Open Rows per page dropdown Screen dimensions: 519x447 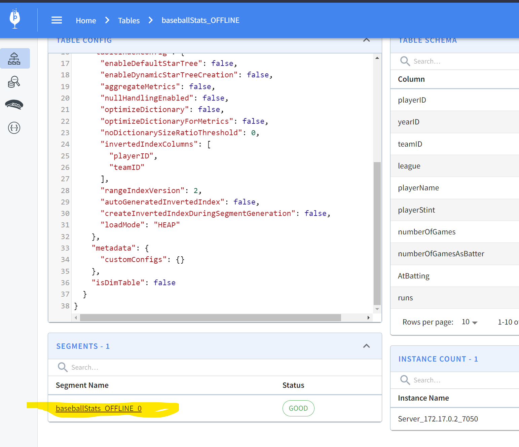click(x=470, y=322)
